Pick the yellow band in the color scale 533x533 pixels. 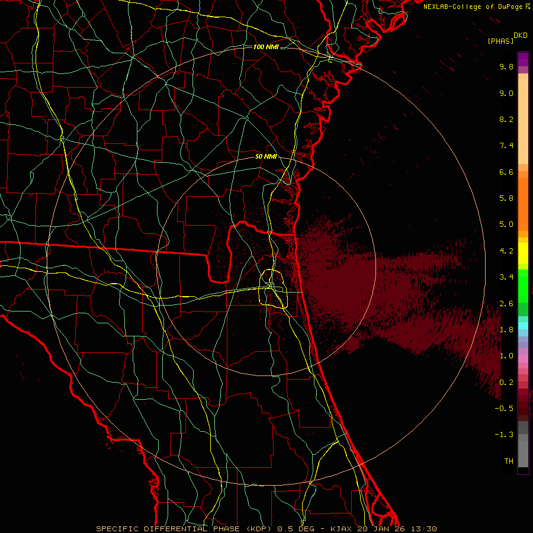pos(523,253)
